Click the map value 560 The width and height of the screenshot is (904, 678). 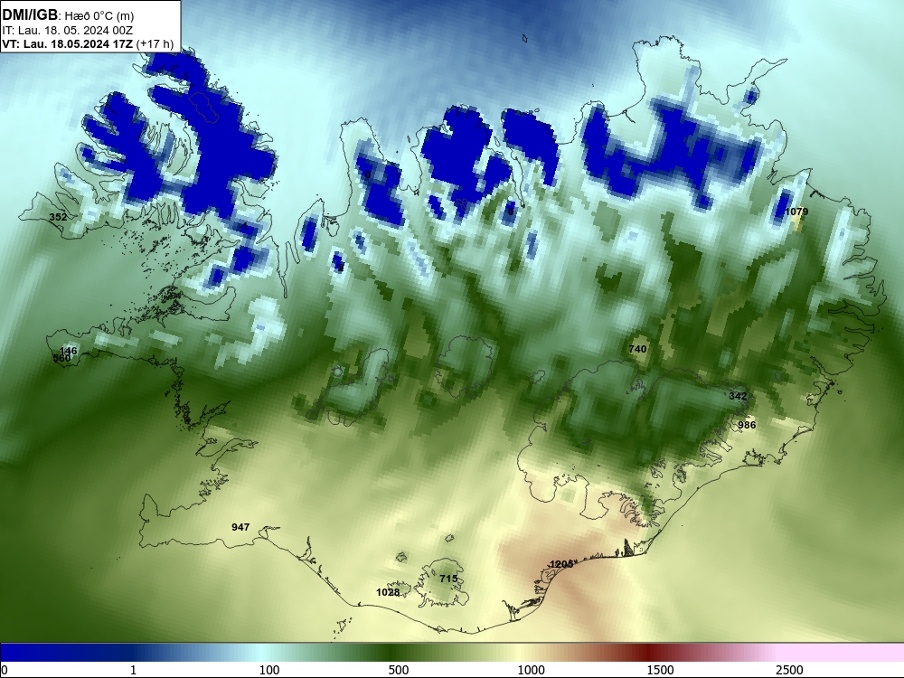point(61,359)
